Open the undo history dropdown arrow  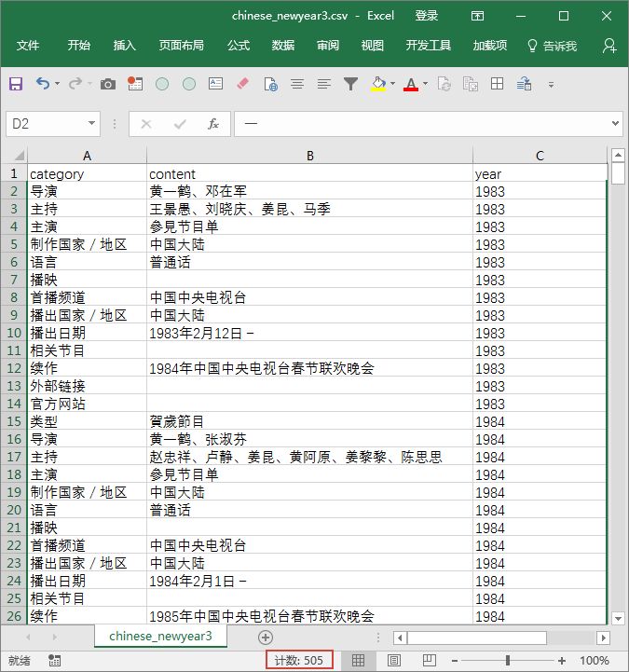tap(58, 84)
